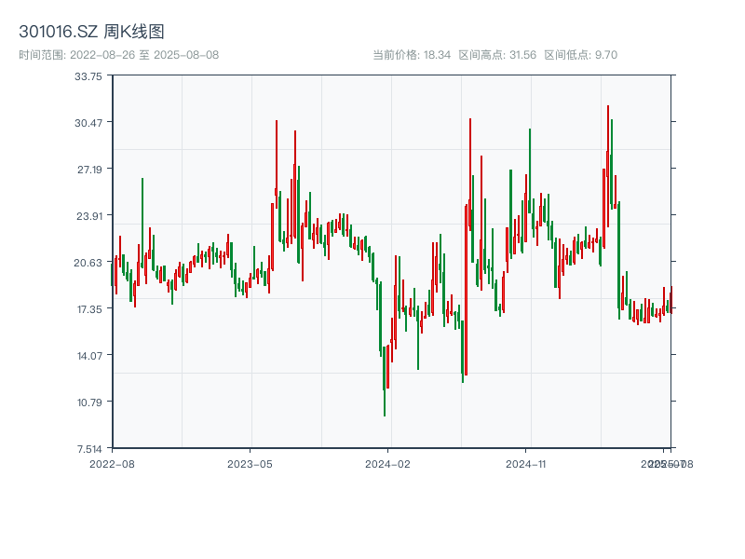The image size is (745, 559).
Task: Click the y-axis label 27.19
Action: (89, 170)
